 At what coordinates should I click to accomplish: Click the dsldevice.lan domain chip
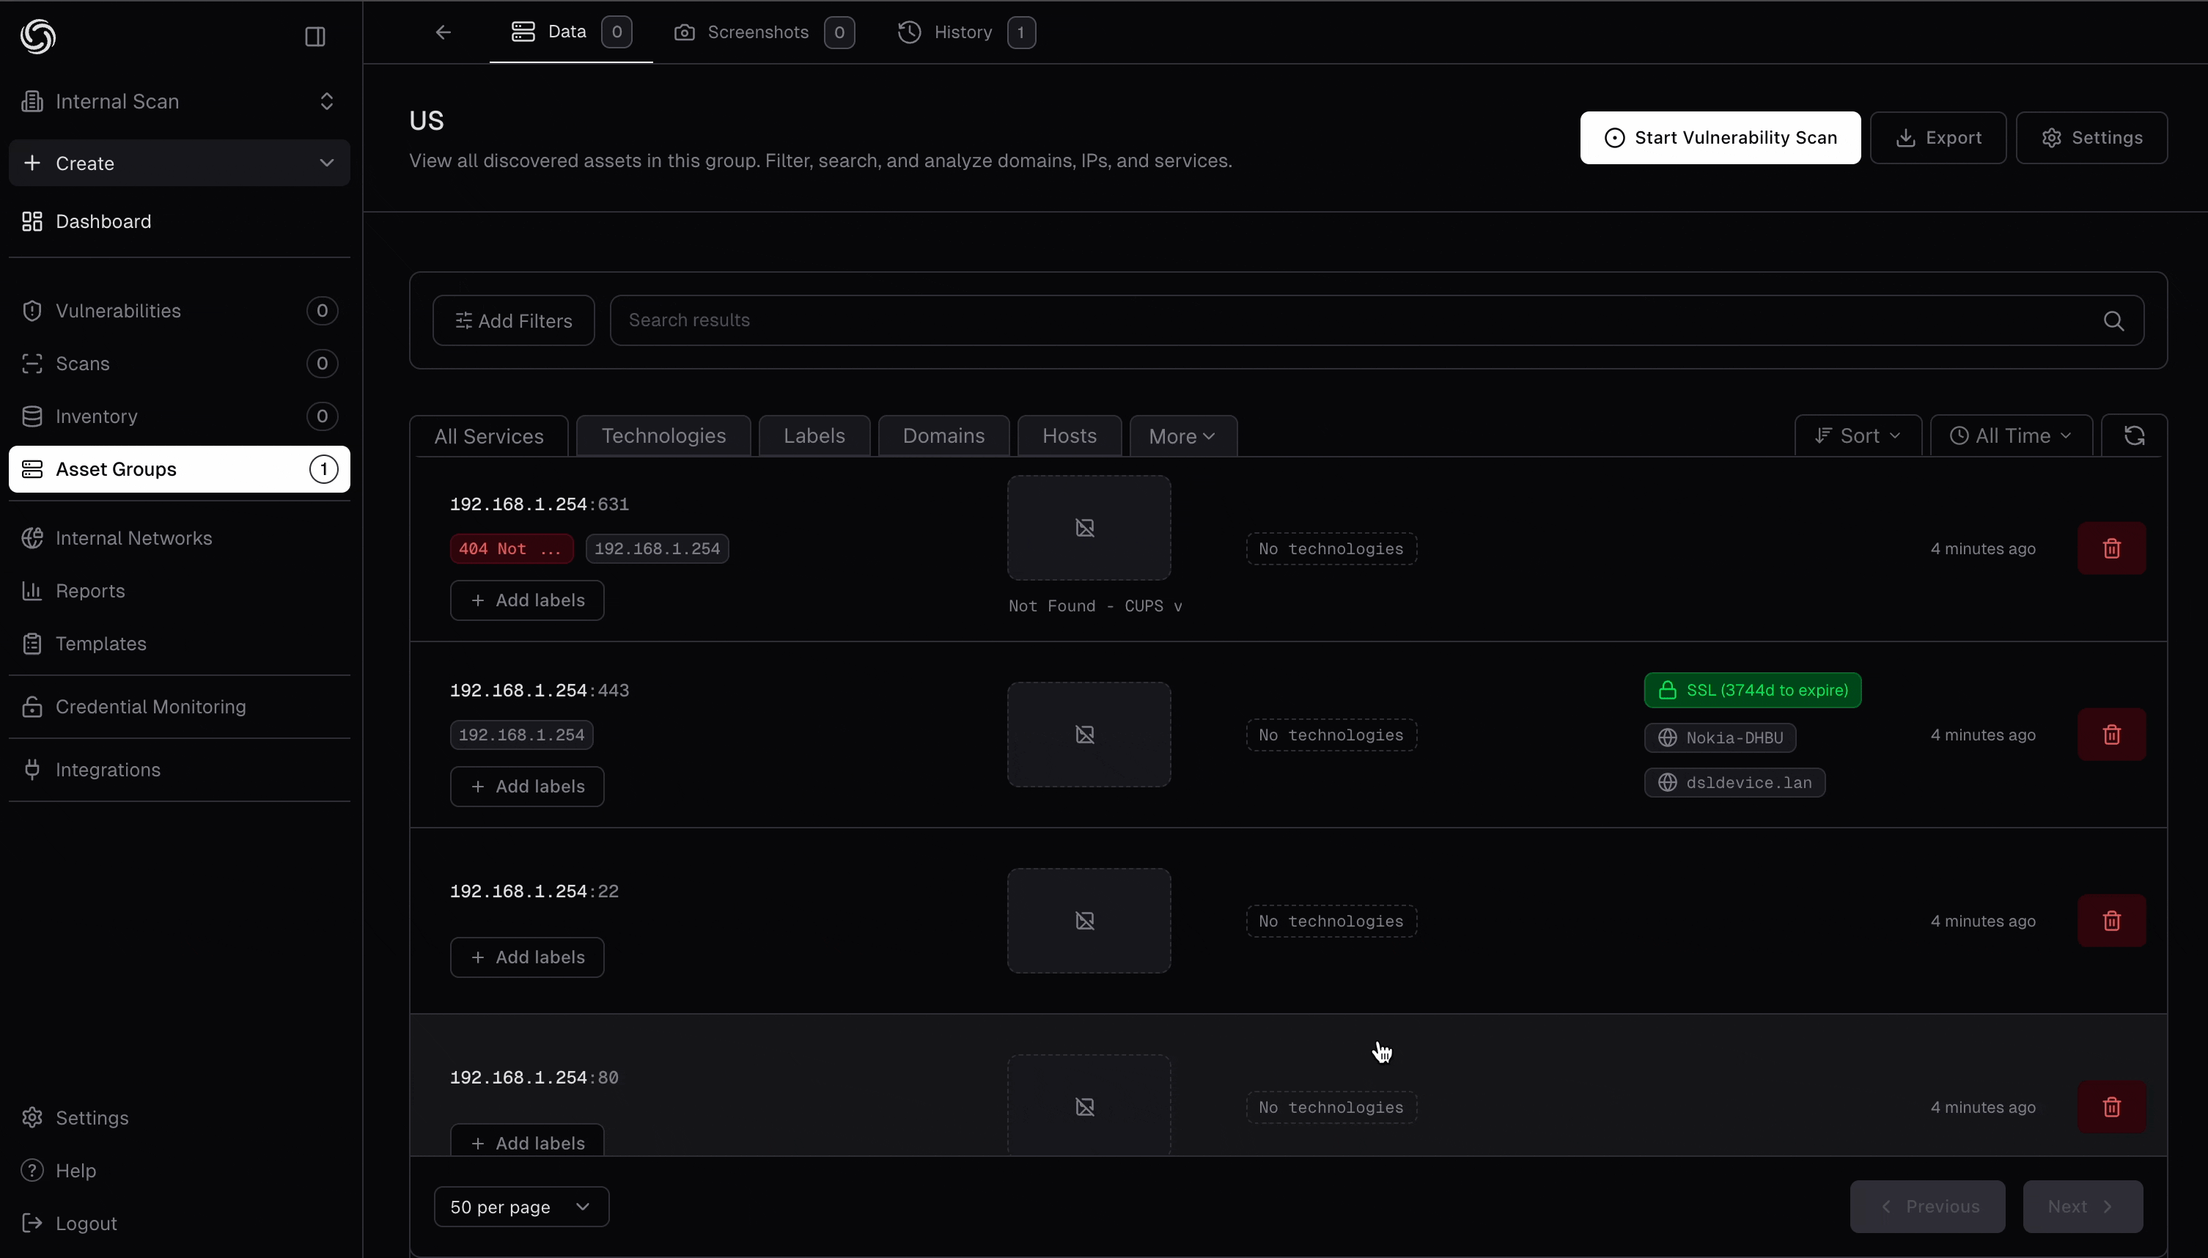tap(1734, 783)
